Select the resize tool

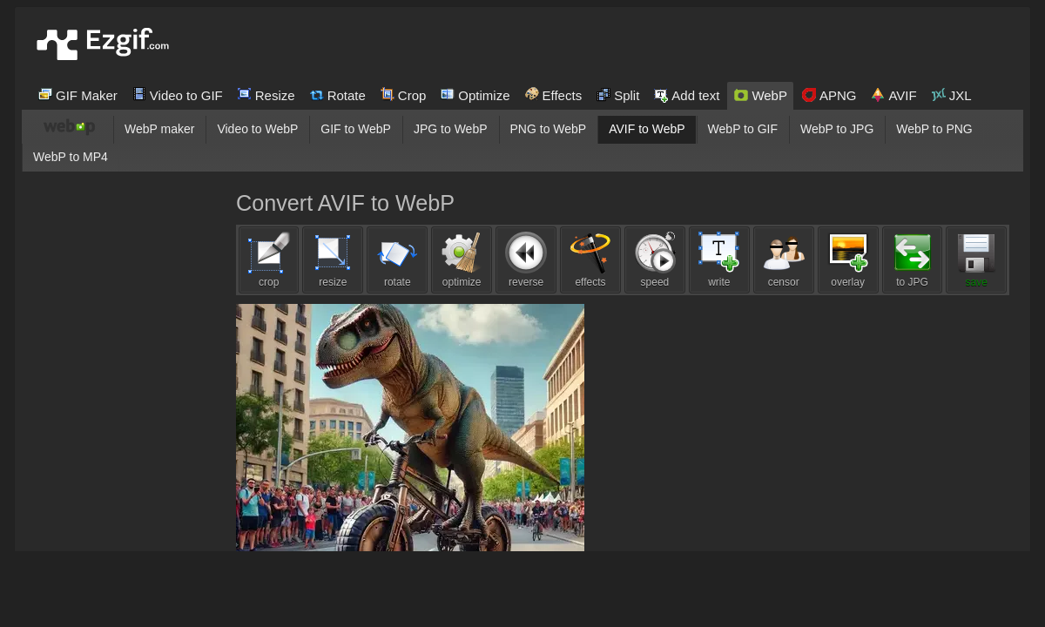coord(333,260)
